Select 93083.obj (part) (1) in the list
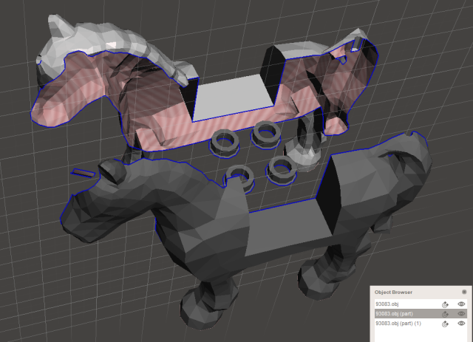Image resolution: width=473 pixels, height=342 pixels. [x=399, y=324]
